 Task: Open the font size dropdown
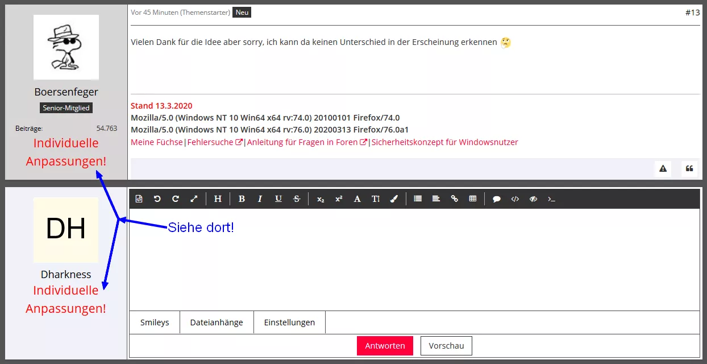(x=376, y=199)
